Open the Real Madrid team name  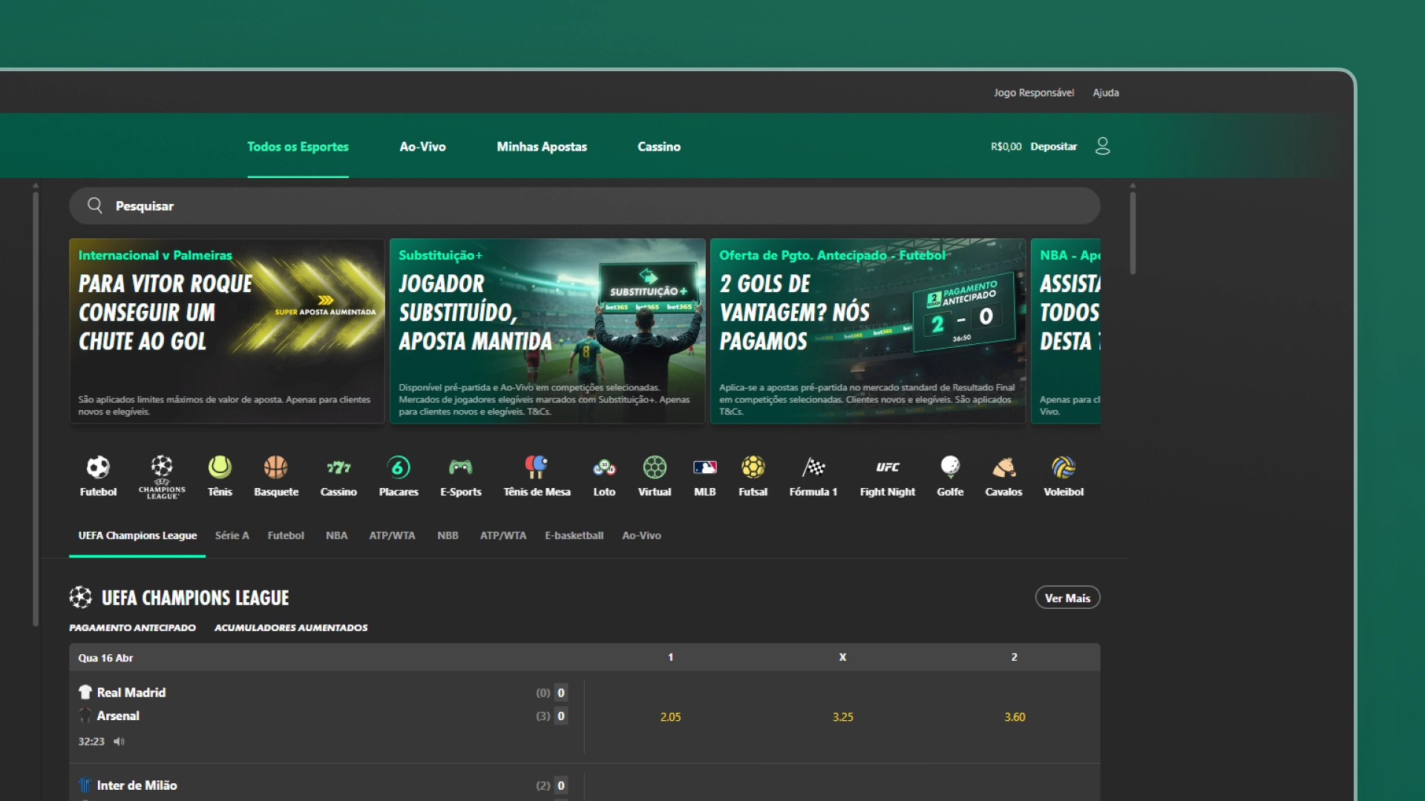click(131, 692)
